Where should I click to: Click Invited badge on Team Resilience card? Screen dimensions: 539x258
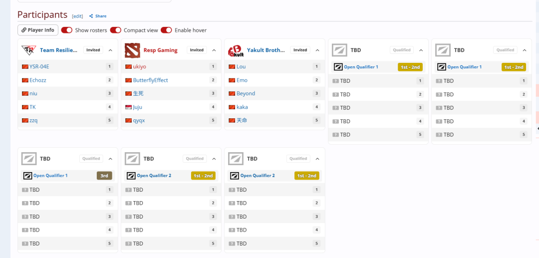[93, 50]
